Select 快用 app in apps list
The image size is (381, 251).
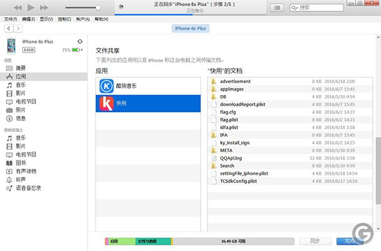148,103
